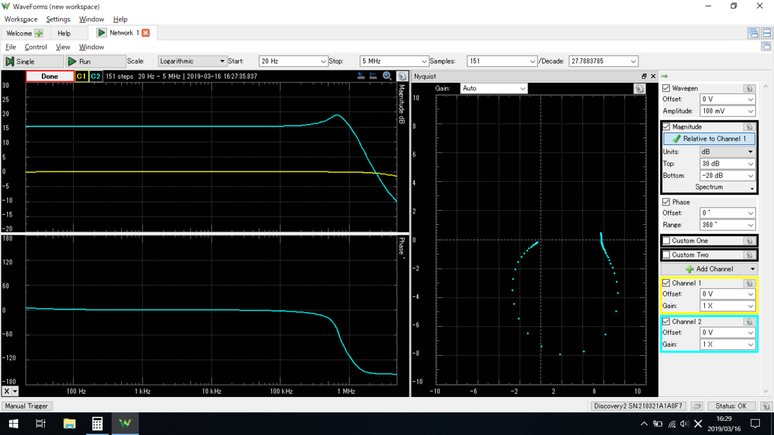This screenshot has width=774, height=435.
Task: Open Stop frequency 5 MHz dropdown
Action: coord(394,61)
